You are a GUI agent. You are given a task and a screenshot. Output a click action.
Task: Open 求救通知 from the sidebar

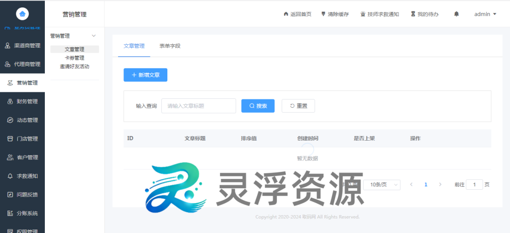22,176
